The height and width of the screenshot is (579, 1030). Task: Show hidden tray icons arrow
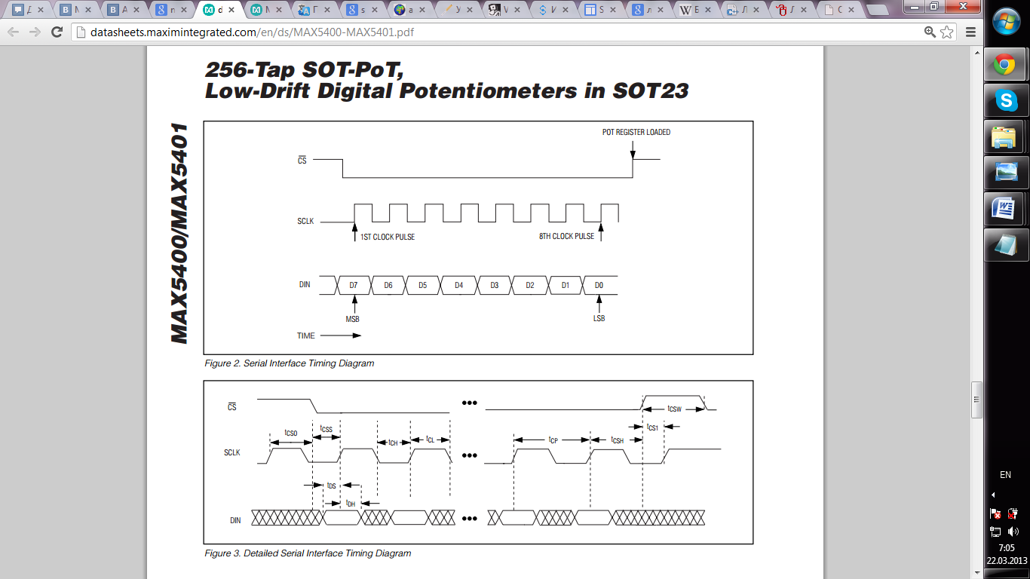(x=993, y=495)
